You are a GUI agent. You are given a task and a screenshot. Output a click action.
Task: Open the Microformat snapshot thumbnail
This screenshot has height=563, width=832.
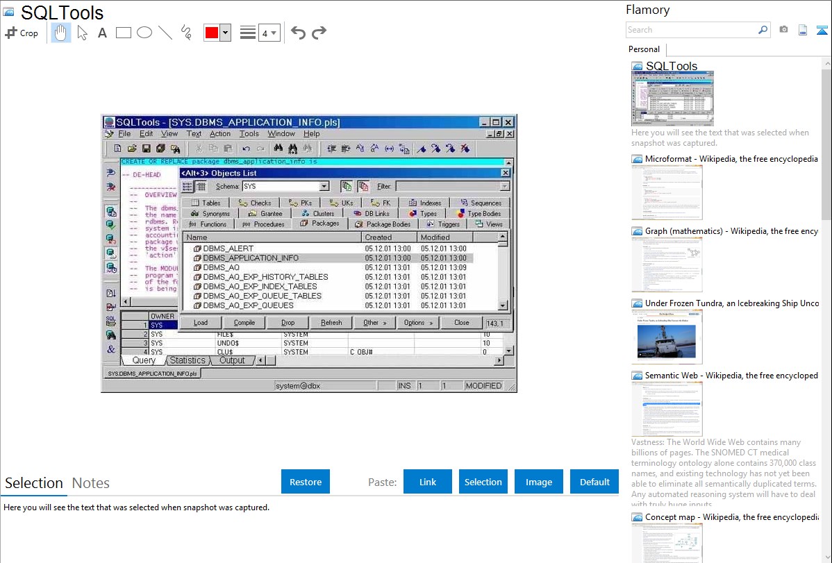[667, 192]
